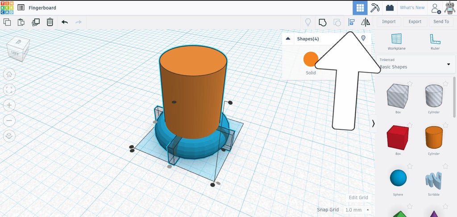Ungroup the selected shapes

point(337,22)
